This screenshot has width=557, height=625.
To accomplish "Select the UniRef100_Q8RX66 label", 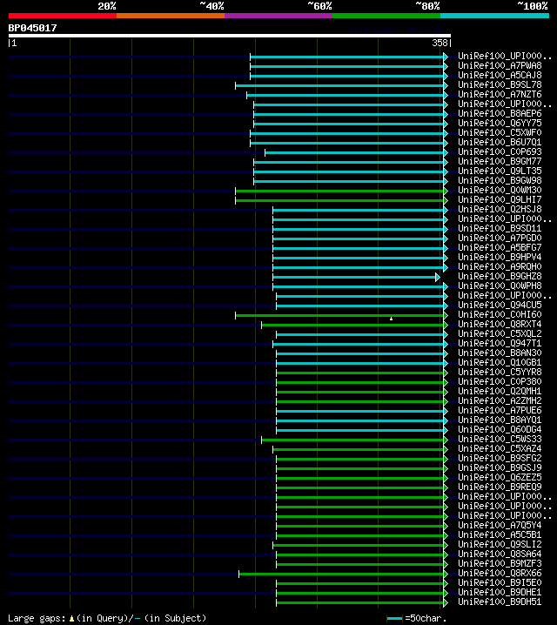I will tap(500, 573).
